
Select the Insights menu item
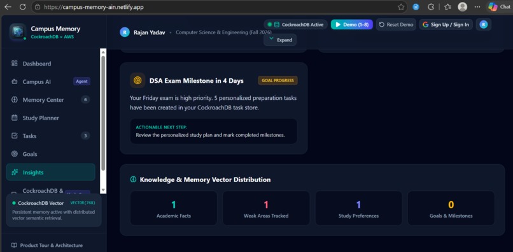[x=51, y=172]
